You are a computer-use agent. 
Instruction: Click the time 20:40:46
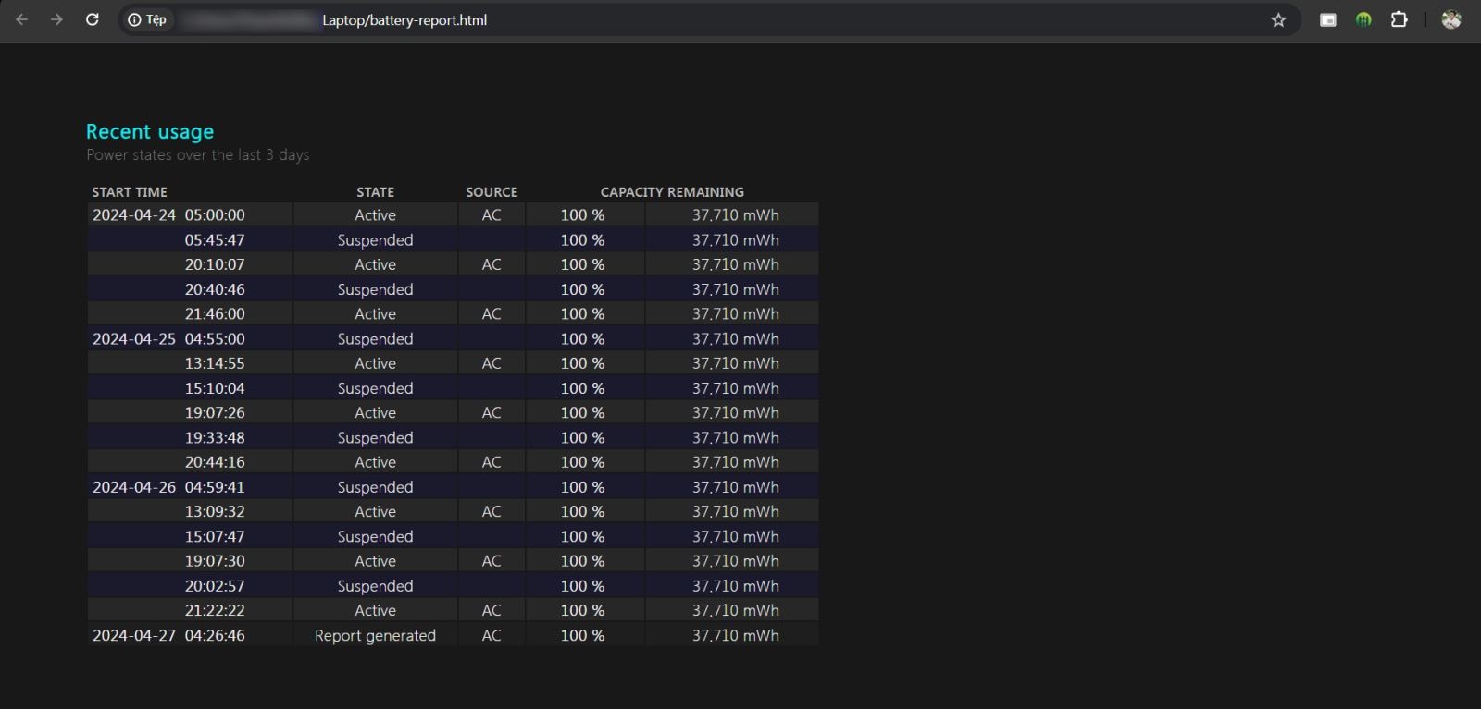(215, 289)
